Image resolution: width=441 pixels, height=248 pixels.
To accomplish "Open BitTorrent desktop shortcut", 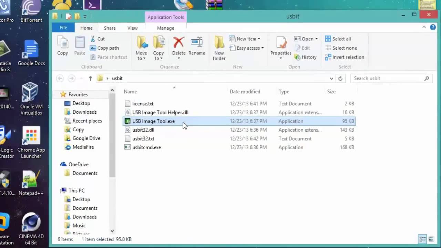I will tap(31, 12).
